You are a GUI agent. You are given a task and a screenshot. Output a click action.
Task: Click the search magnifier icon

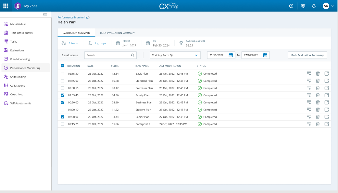132,55
